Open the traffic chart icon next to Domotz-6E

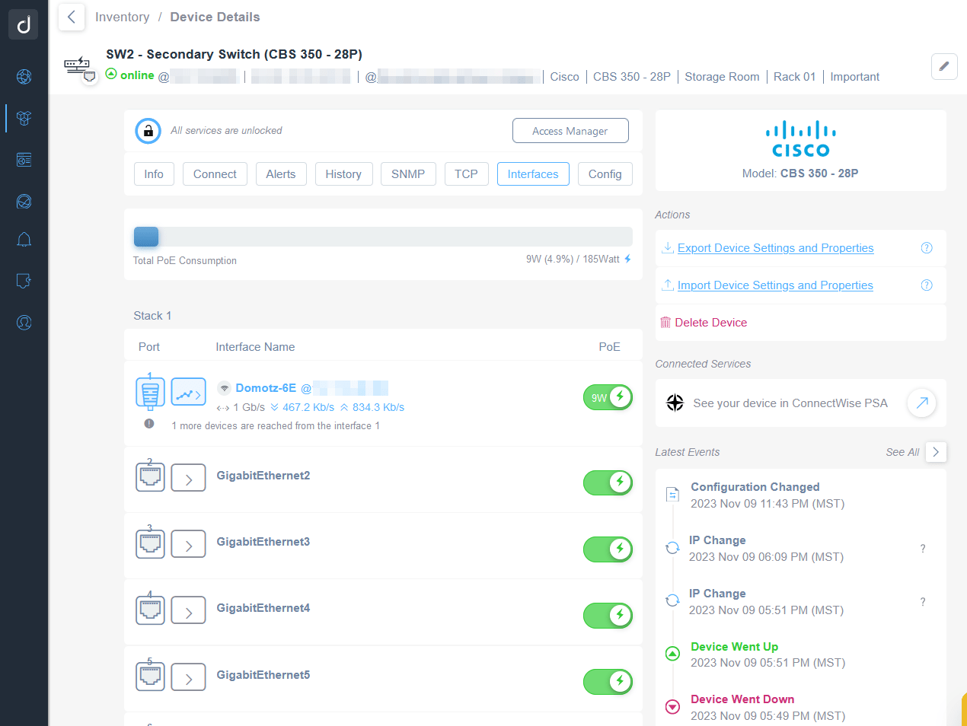188,391
